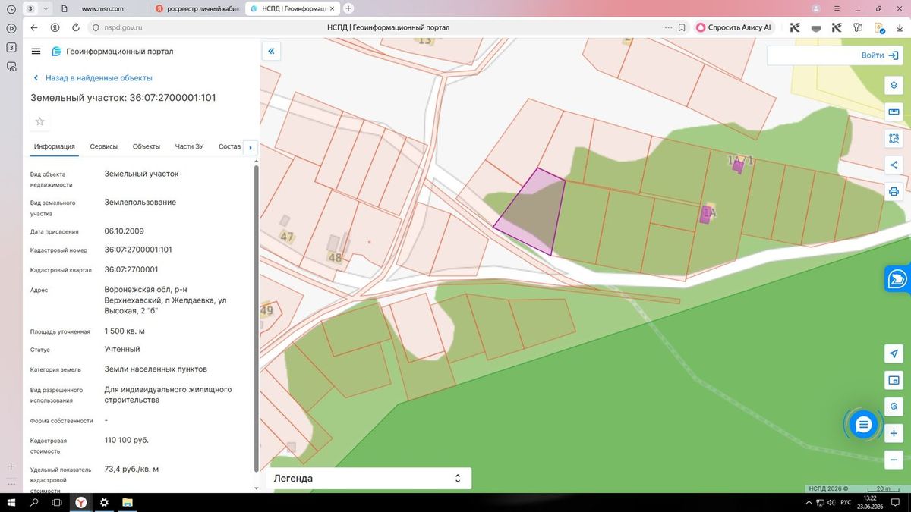Open the round chat assistant bubble
911x512 pixels.
click(x=862, y=425)
